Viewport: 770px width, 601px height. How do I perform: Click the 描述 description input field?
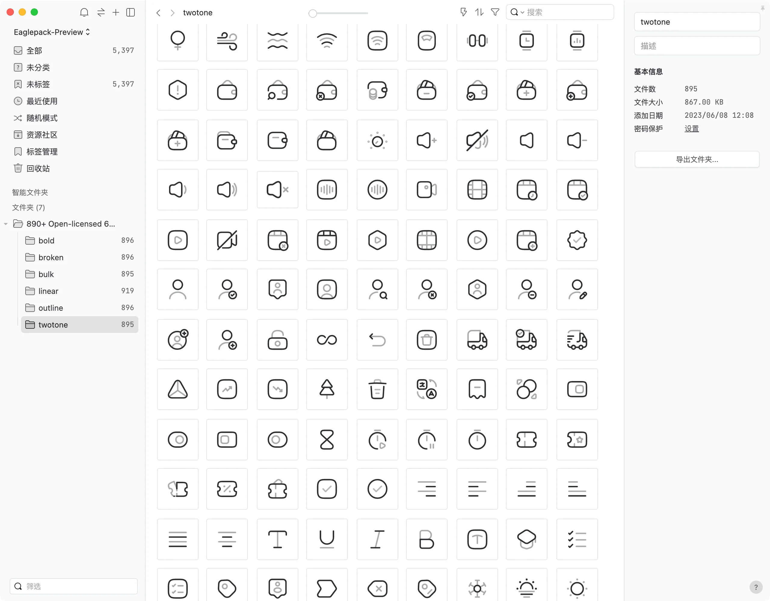click(x=697, y=46)
